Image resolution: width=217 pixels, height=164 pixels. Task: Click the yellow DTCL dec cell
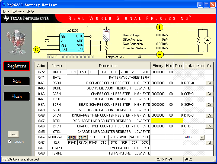tap(178, 121)
